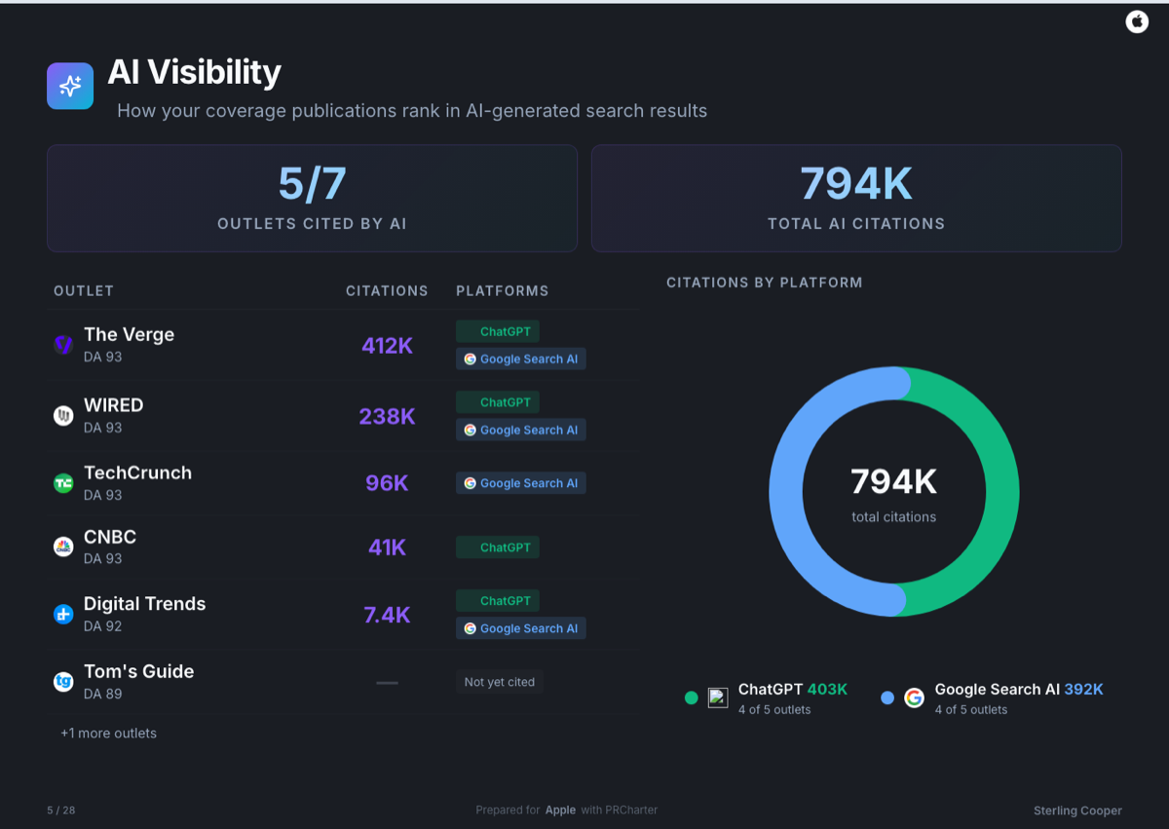Viewport: 1169px width, 829px height.
Task: Click the 7.4K citations value
Action: coord(387,615)
